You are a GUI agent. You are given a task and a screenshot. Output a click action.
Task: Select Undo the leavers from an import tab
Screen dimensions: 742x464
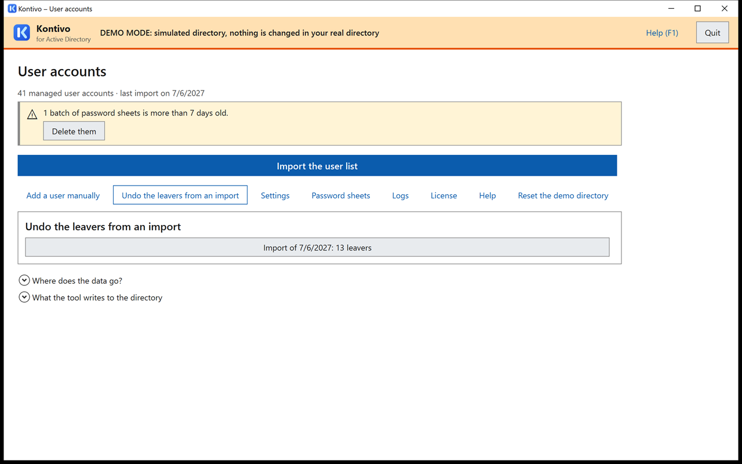coord(180,195)
